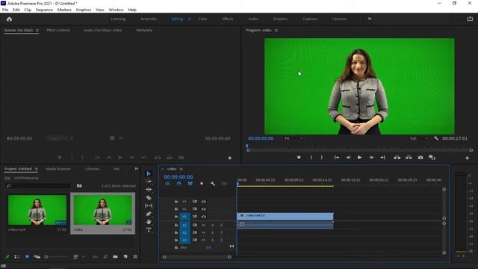Toggle V2 track output eye
This screenshot has width=478, height=269.
coord(203,209)
